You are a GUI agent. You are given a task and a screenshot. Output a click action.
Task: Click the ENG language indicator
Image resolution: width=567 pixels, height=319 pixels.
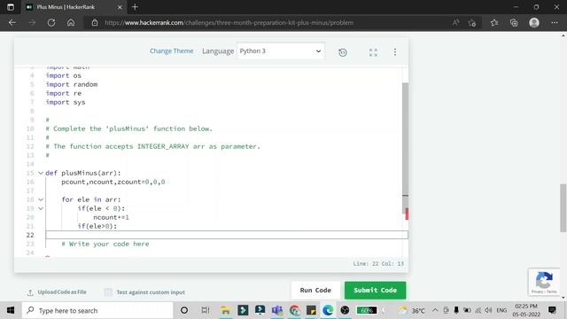click(x=501, y=310)
